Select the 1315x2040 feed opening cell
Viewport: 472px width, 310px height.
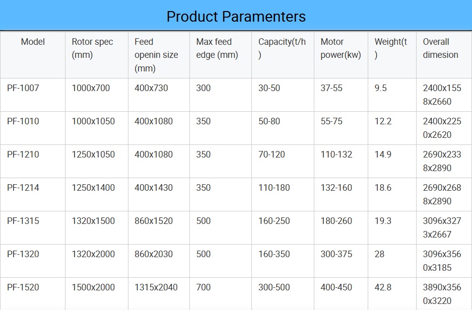(x=156, y=287)
